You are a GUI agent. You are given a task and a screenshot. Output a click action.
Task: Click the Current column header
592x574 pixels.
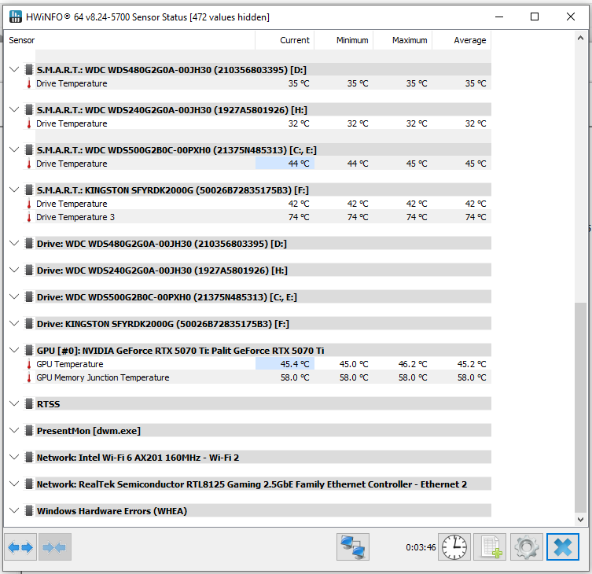(x=285, y=40)
